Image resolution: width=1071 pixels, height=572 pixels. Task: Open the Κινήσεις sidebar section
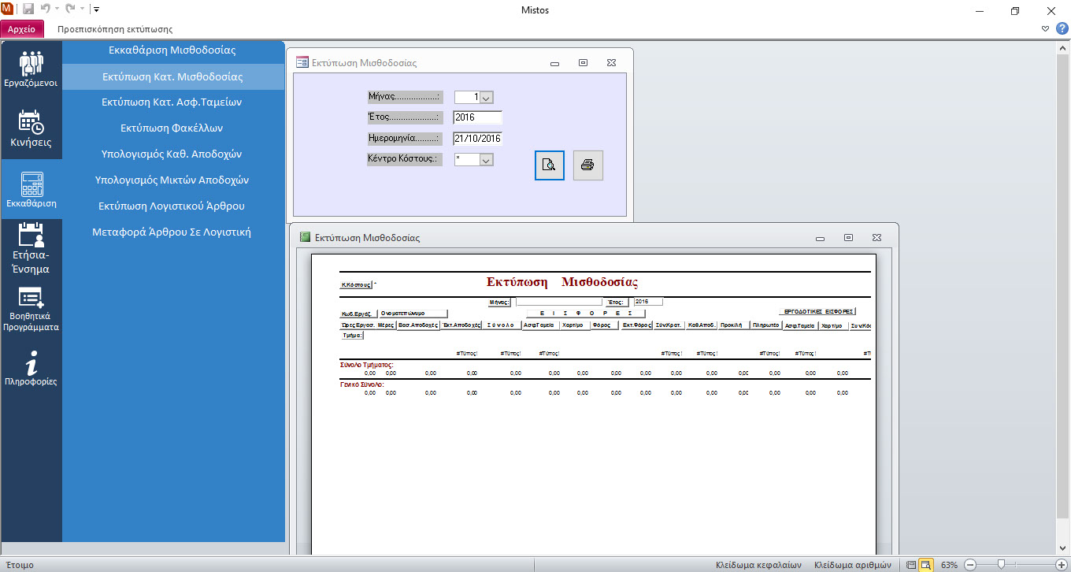[31, 129]
